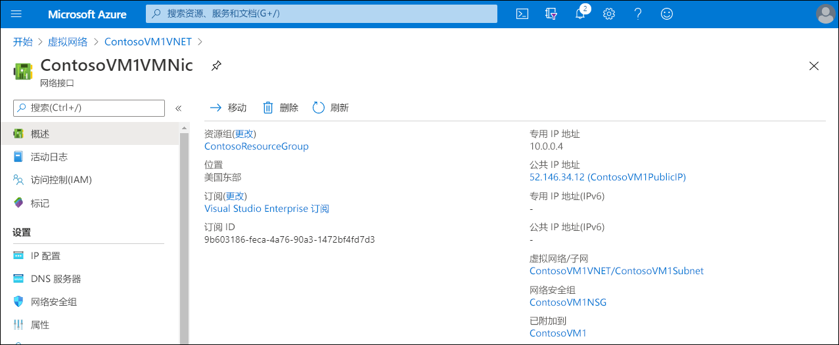Screen dimensions: 839x345
Task: Click the 专用 IP 地址(IPv6) label
Action: [x=567, y=196]
